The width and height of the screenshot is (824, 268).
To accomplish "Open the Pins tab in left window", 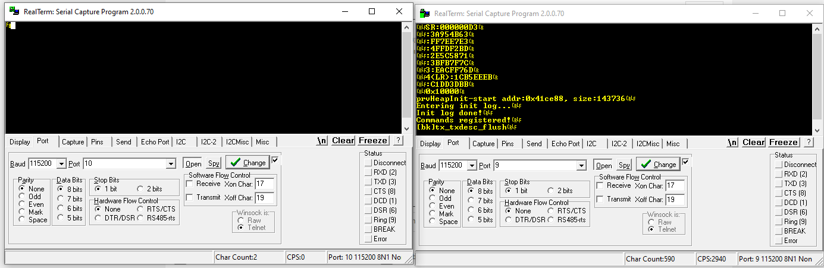I will [x=98, y=141].
